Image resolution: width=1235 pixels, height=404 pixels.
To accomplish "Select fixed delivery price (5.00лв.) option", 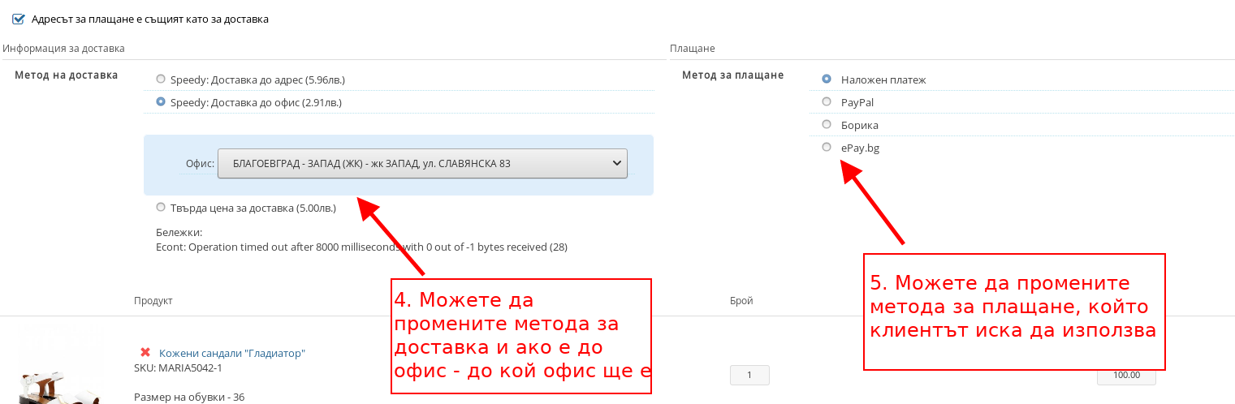I will coord(161,208).
